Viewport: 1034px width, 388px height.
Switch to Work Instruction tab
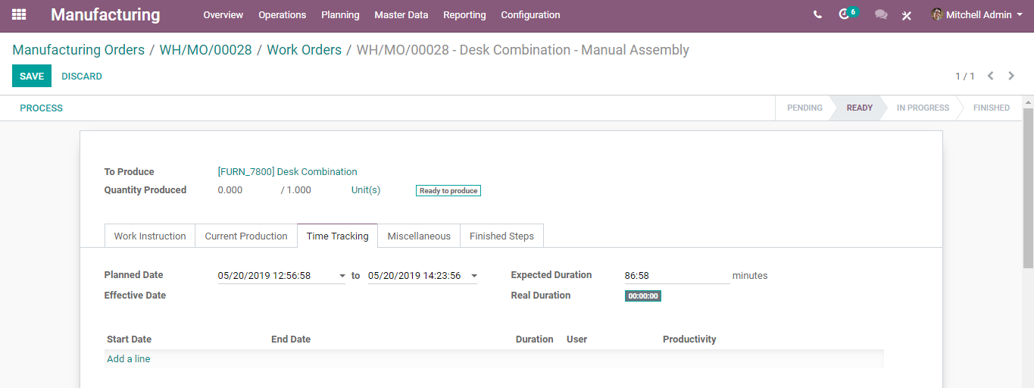[150, 236]
